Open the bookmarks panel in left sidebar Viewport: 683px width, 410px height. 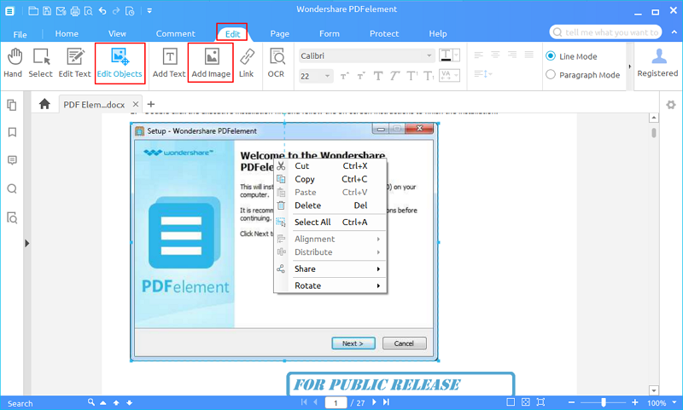(x=12, y=132)
